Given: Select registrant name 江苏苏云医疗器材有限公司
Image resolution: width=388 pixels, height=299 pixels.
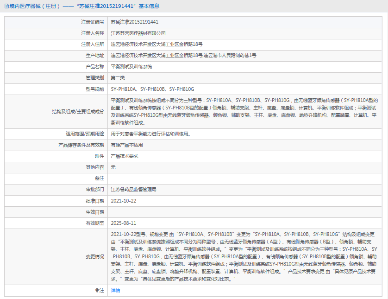Looking at the screenshot, I should pyautogui.click(x=138, y=33).
